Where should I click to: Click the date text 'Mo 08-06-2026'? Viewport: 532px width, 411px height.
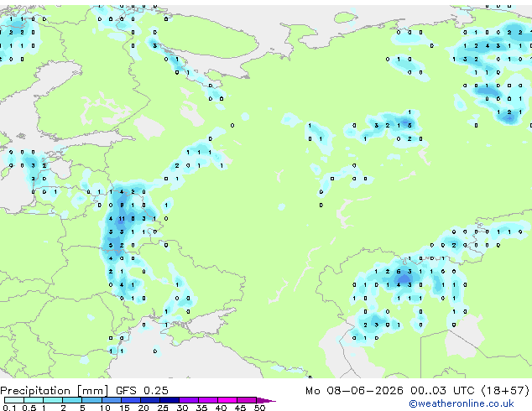tap(354, 391)
